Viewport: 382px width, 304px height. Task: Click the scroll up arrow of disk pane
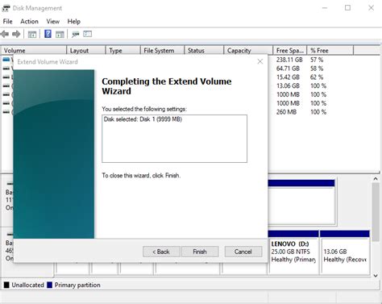tap(376, 179)
